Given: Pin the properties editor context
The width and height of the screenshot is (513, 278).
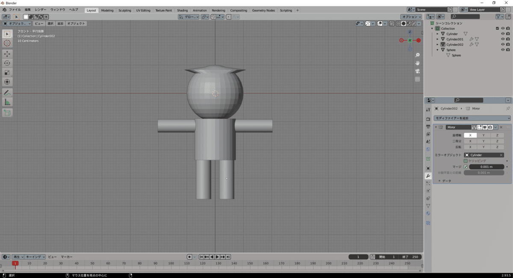Looking at the screenshot, I should tap(508, 109).
